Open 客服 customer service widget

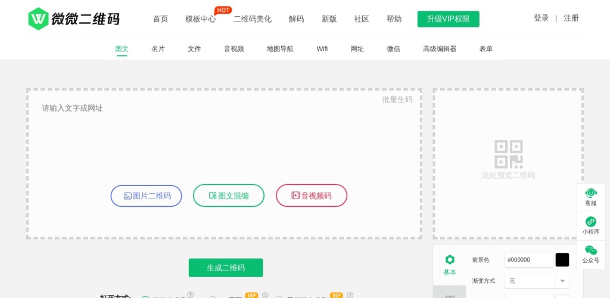point(590,197)
